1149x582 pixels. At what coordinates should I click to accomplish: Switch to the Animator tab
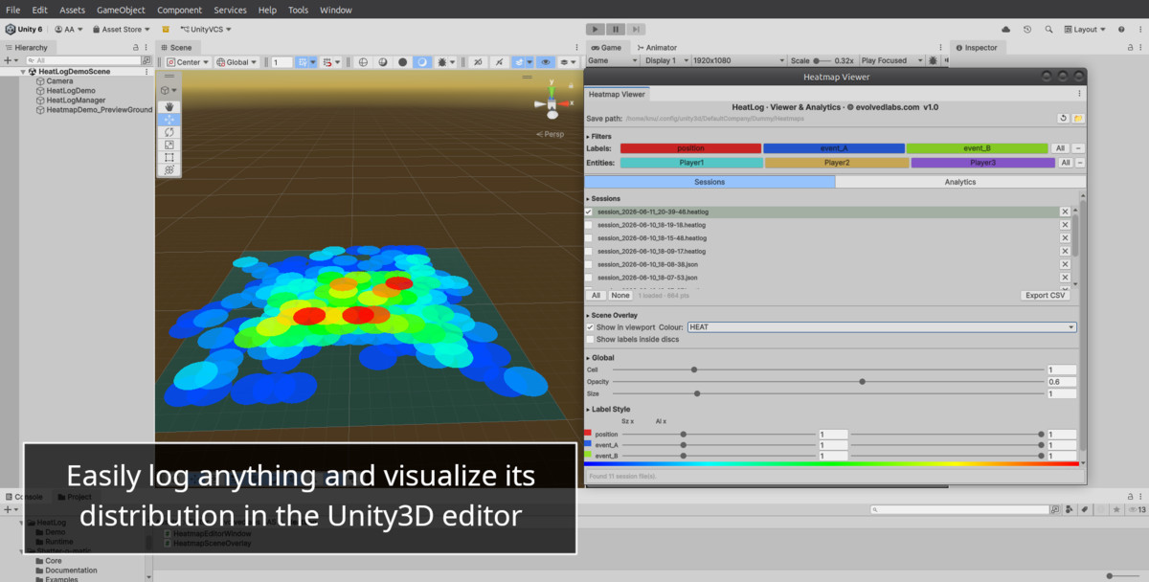(656, 47)
